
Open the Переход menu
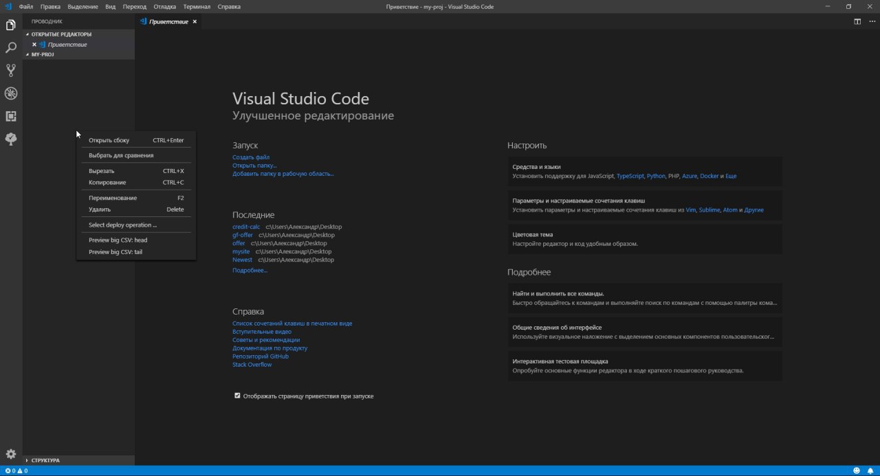coord(135,6)
